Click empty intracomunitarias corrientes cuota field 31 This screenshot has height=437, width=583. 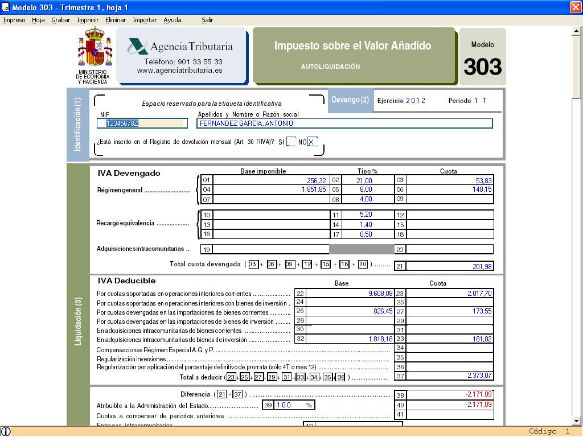click(x=450, y=329)
